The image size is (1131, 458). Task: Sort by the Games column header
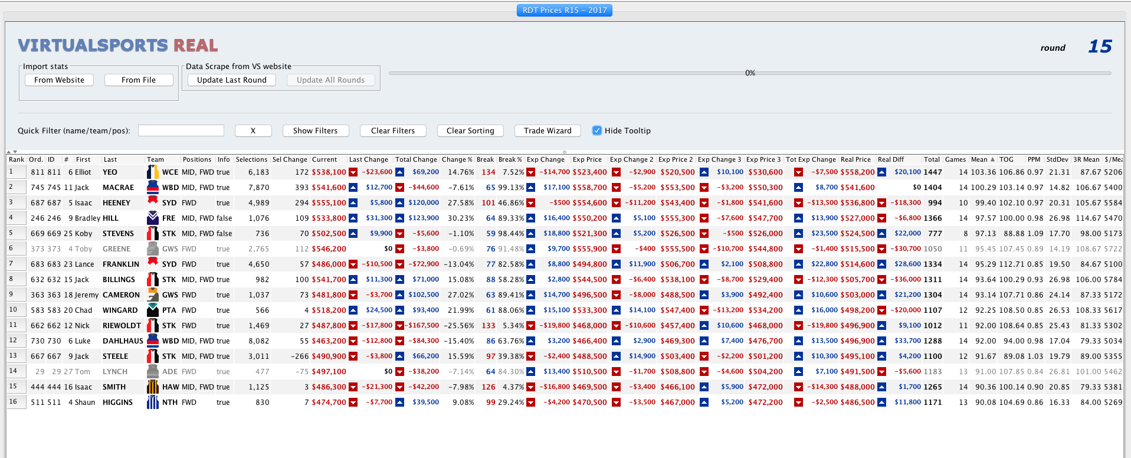[x=956, y=159]
